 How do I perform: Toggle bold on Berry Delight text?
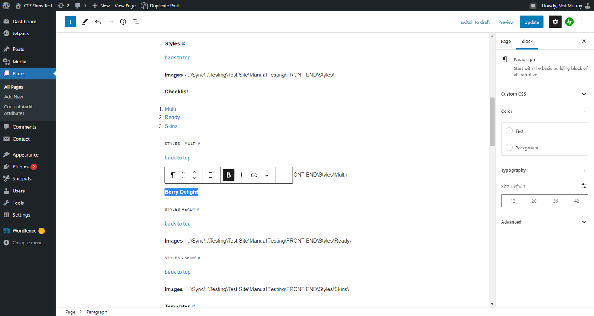point(229,175)
